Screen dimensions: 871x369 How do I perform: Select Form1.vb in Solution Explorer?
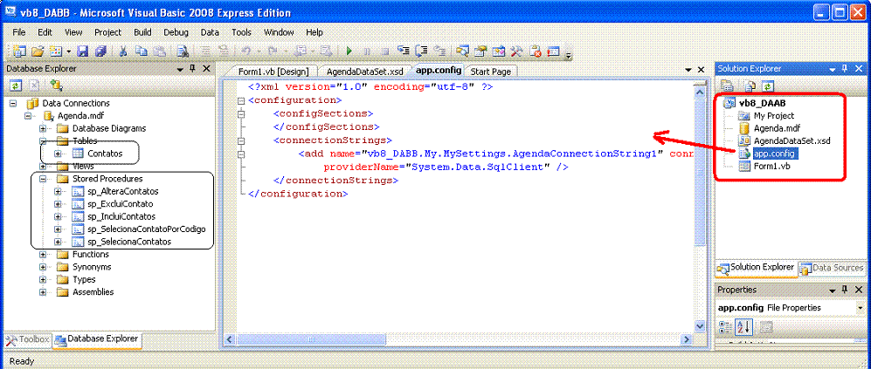coord(772,166)
